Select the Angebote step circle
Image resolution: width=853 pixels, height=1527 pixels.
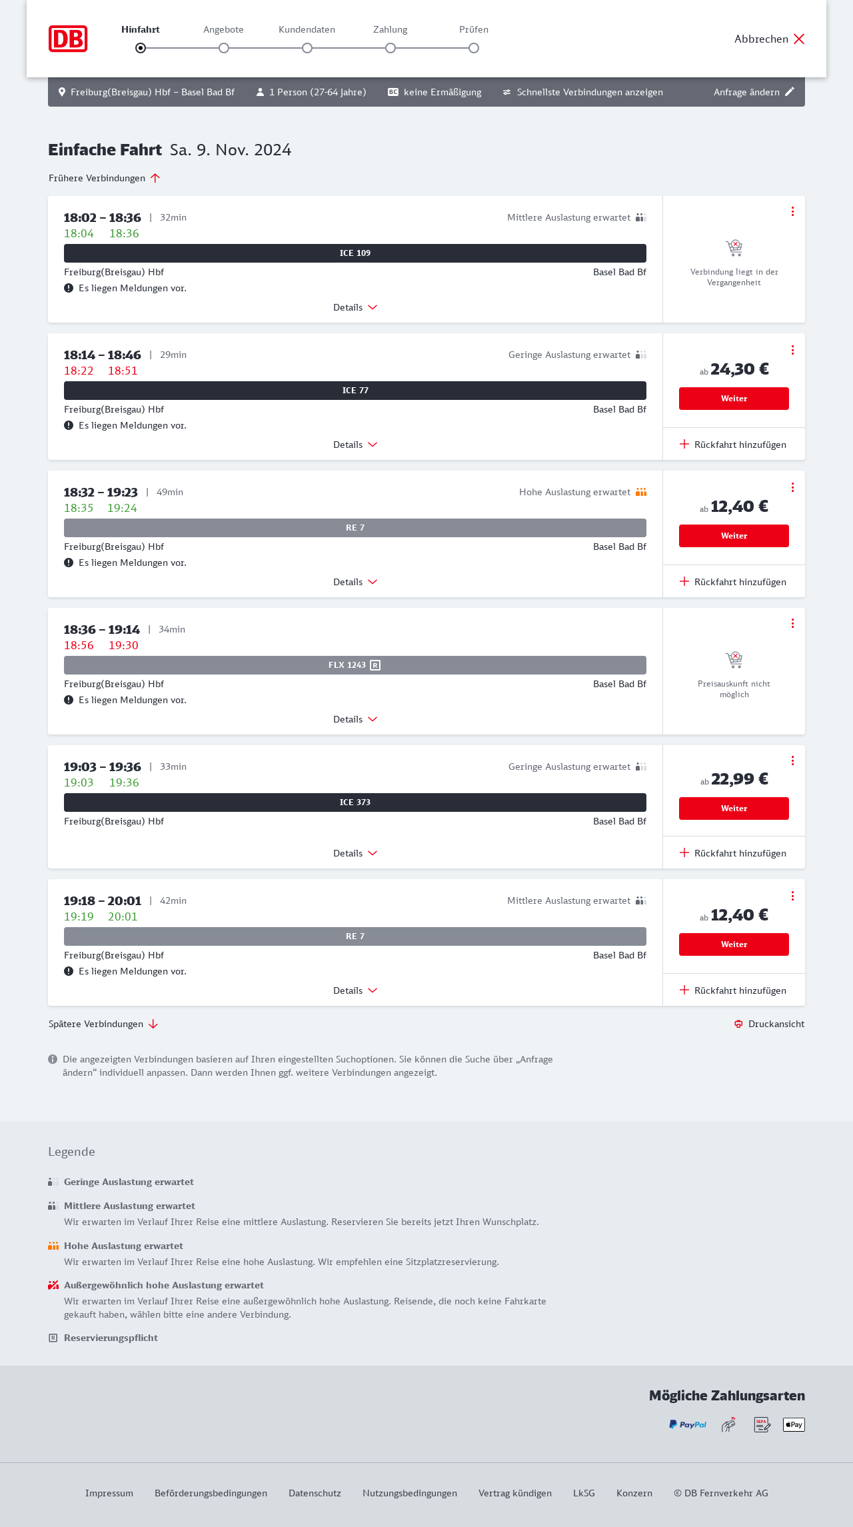pos(224,48)
